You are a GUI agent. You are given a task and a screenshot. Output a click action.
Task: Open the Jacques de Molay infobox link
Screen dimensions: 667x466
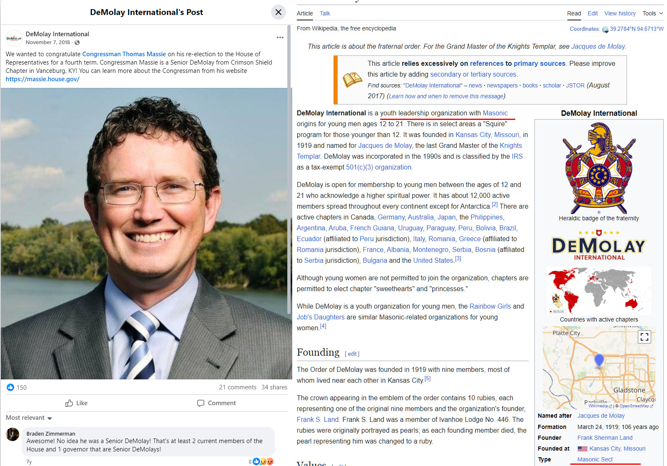[601, 416]
